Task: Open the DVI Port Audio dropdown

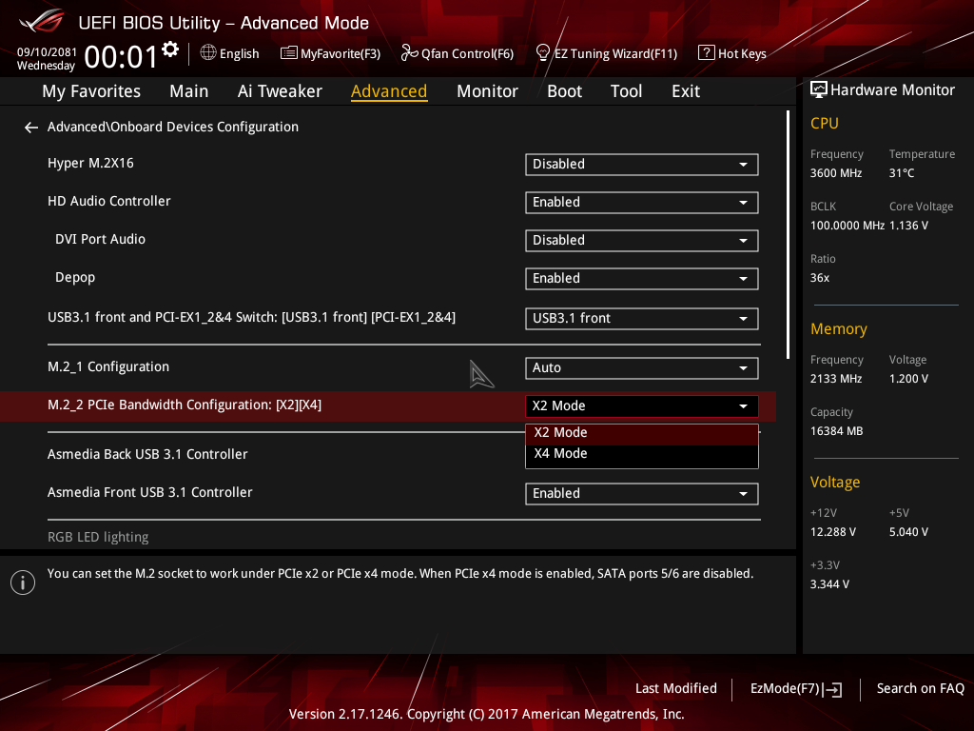Action: [642, 241]
